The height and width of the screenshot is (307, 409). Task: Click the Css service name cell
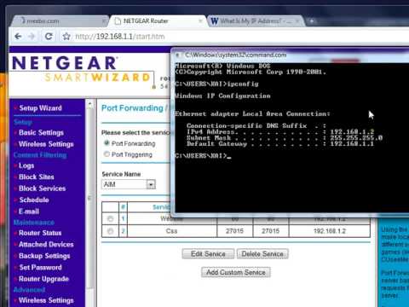171,231
